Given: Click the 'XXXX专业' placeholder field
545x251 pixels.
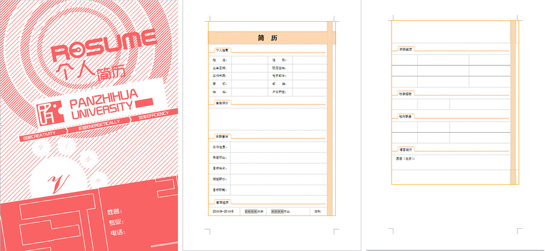Looking at the screenshot, I should pos(280,212).
